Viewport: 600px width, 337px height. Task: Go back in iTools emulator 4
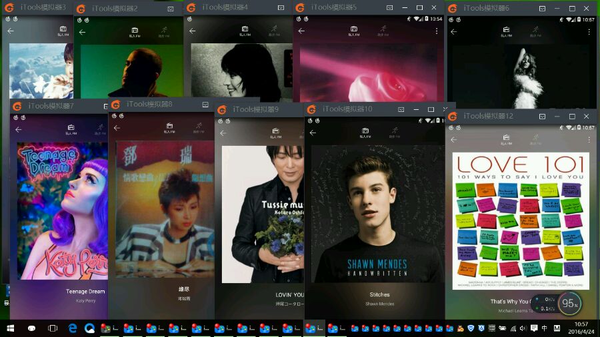point(193,31)
